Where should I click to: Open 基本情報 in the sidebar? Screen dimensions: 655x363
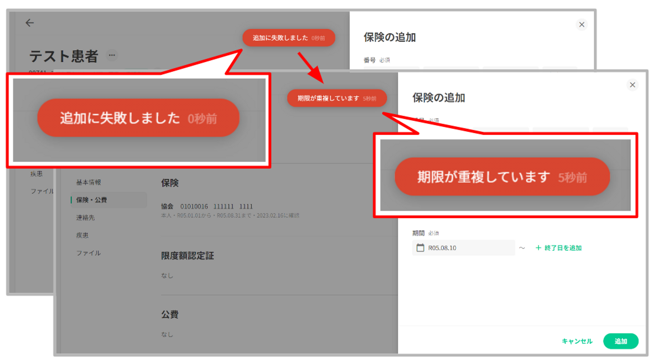[x=88, y=182]
